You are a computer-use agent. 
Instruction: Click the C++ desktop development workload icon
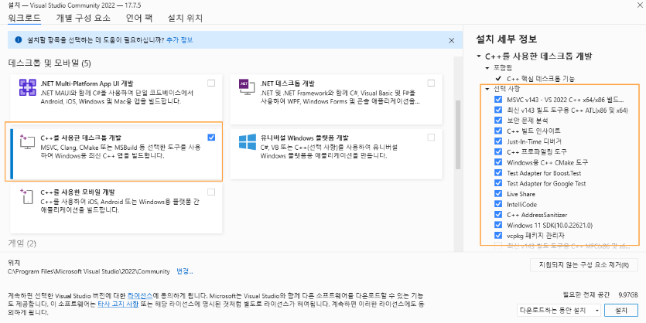[x=28, y=141]
